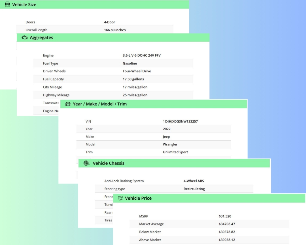The image size is (306, 245).
Task: Expand the Vehicle Price header
Action: 138,198
